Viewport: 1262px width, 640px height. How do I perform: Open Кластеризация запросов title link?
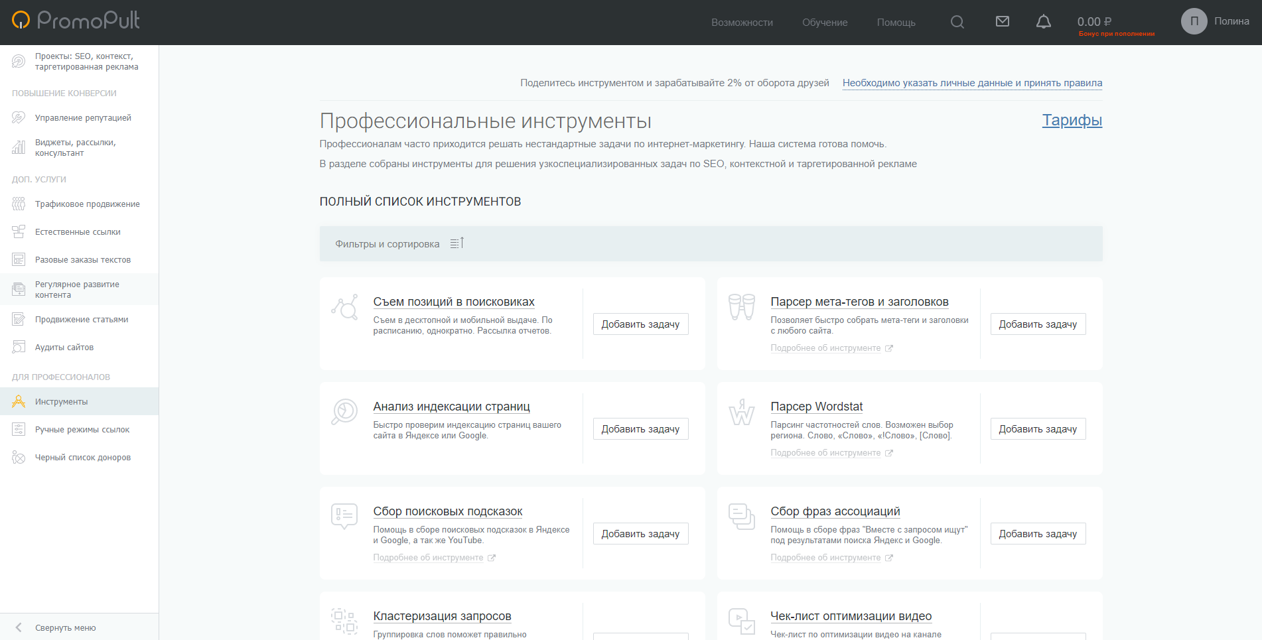pyautogui.click(x=442, y=616)
